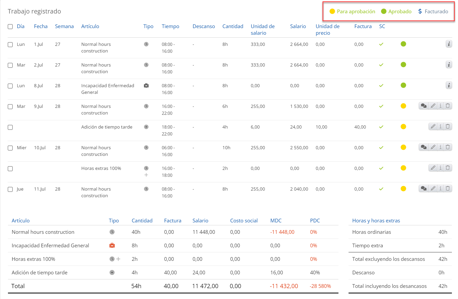Sort by the Salario column header
Viewport: 458px width, 299px height.
tap(298, 27)
